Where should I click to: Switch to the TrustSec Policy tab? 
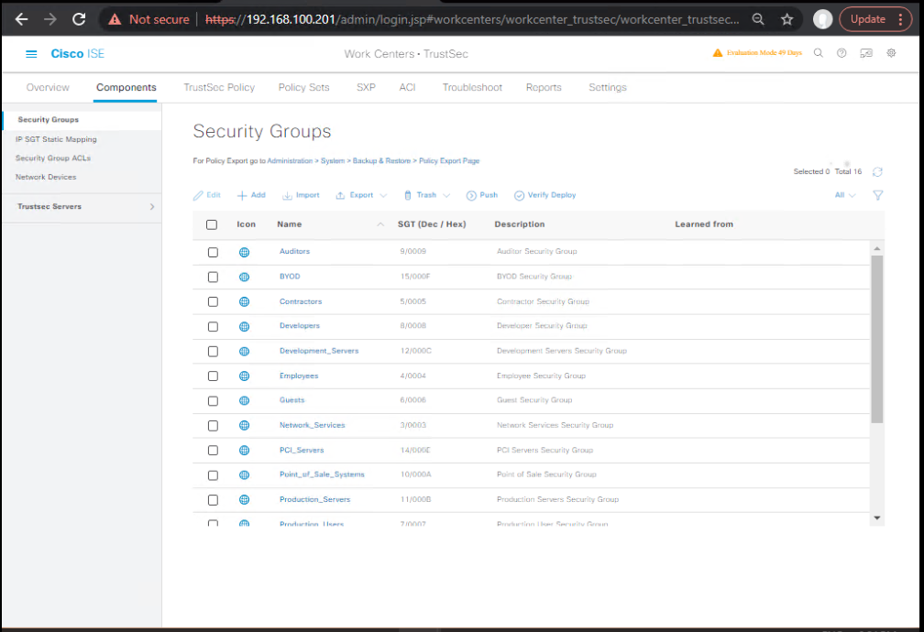point(219,87)
